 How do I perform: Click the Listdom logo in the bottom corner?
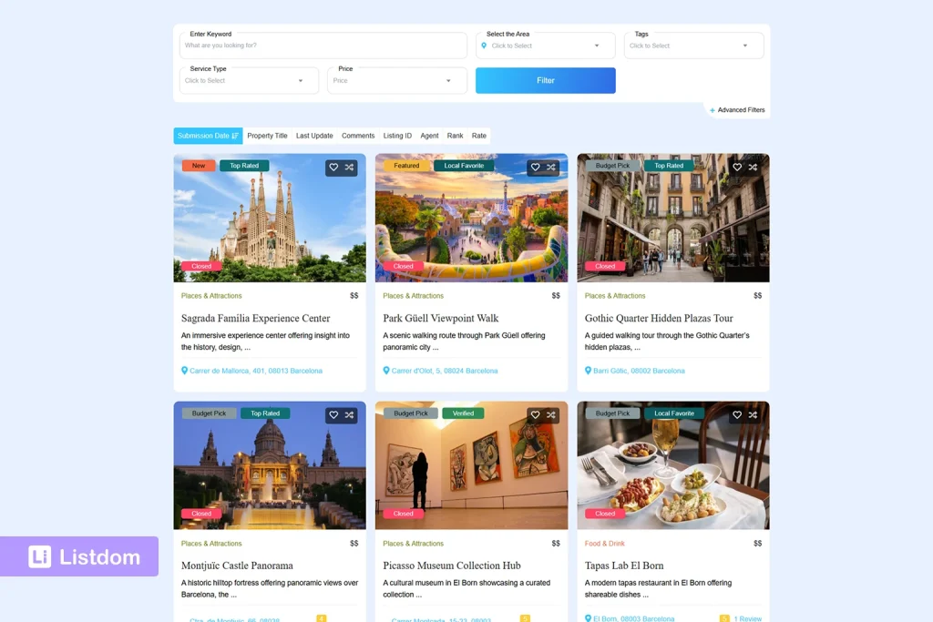[79, 556]
